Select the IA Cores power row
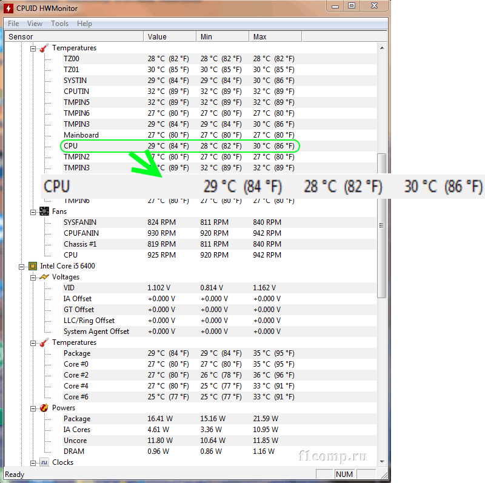Screen dimensions: 485x483 click(x=219, y=430)
